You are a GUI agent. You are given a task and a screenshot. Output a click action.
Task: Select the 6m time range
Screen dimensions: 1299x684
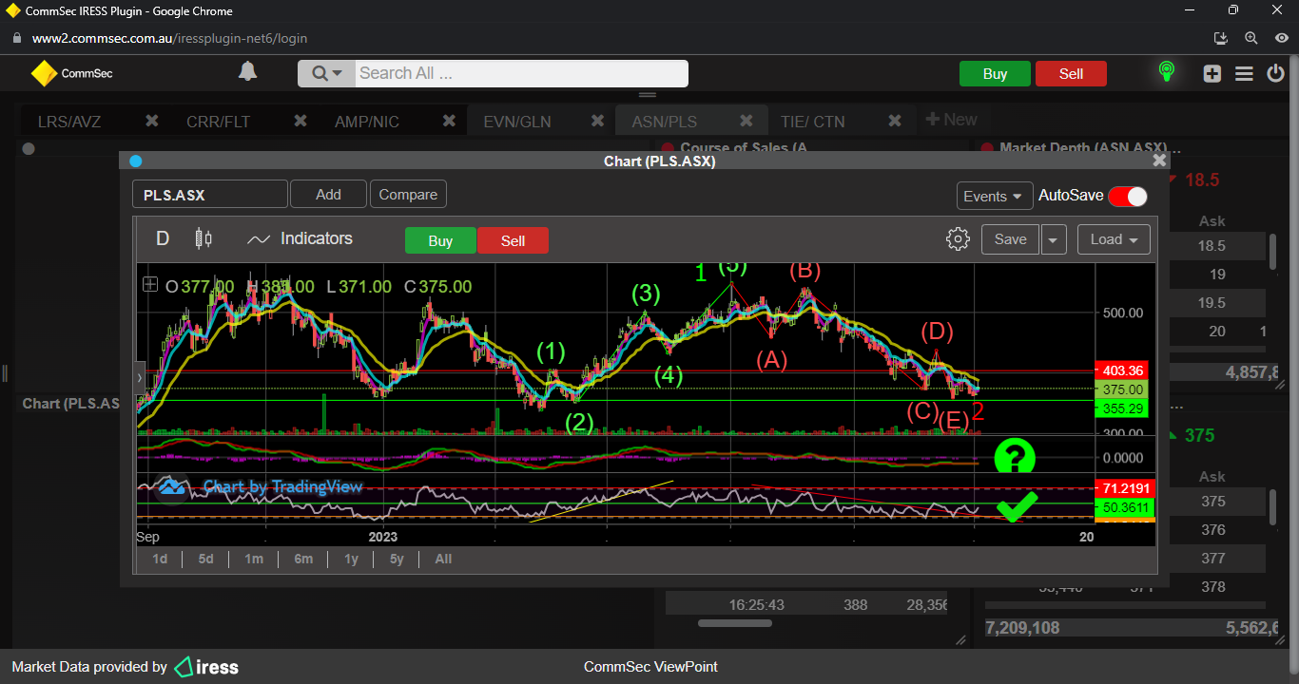[303, 559]
